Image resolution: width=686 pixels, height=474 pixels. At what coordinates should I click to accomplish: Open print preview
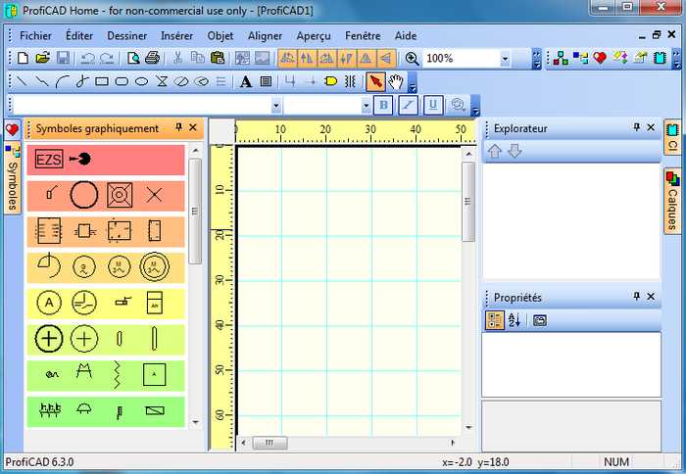coord(133,58)
